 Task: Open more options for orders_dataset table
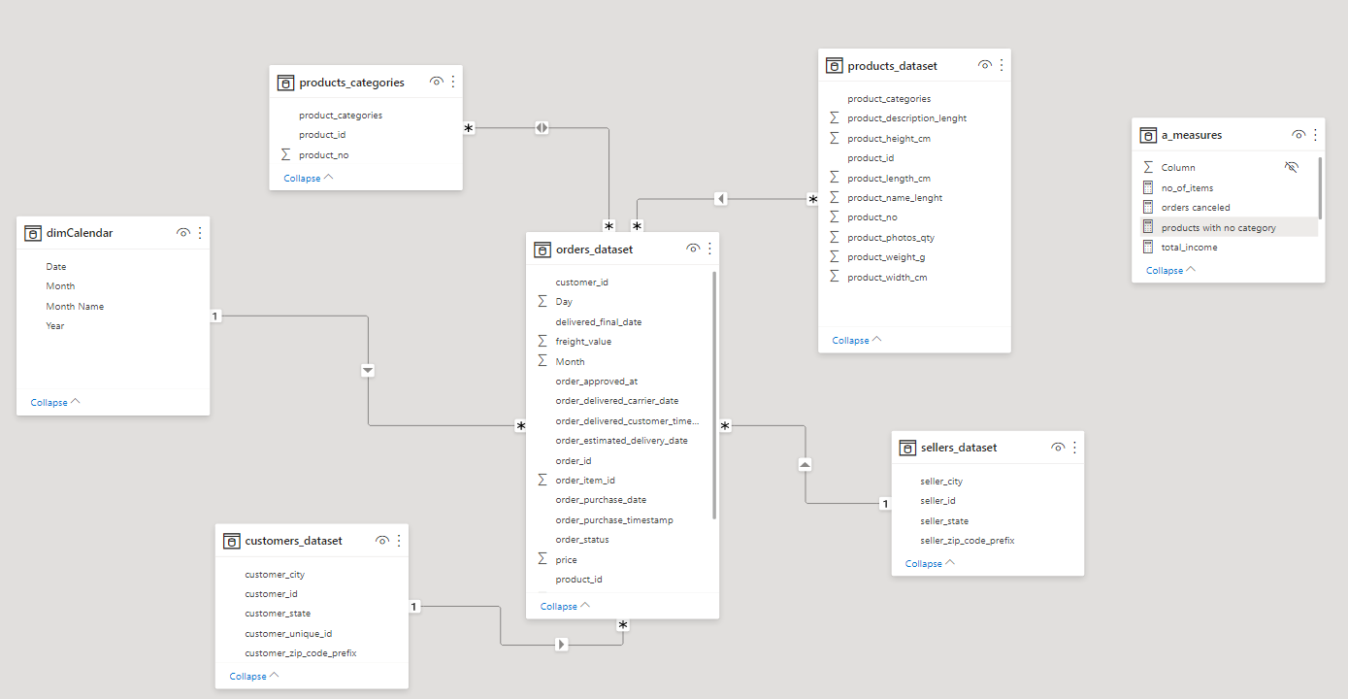709,249
